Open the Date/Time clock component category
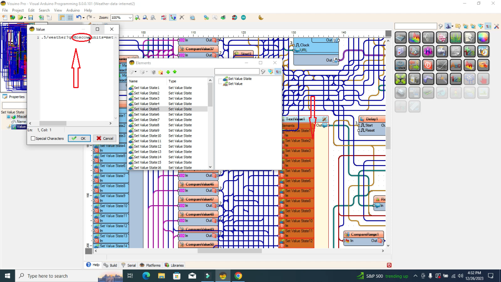 coord(483,51)
